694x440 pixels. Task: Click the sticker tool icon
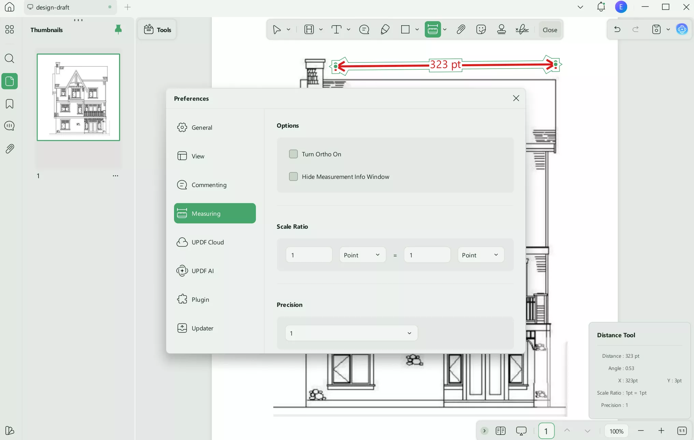click(481, 30)
